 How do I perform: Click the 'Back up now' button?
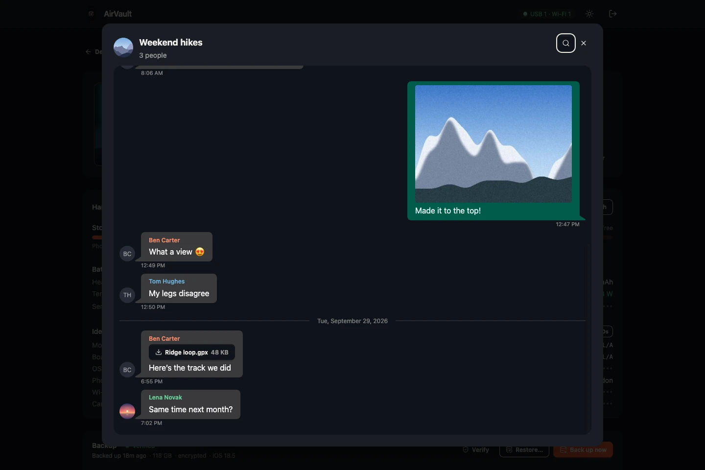coord(583,450)
